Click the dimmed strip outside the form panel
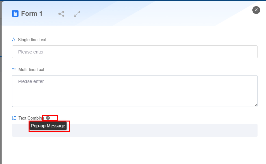 click(x=1, y=85)
